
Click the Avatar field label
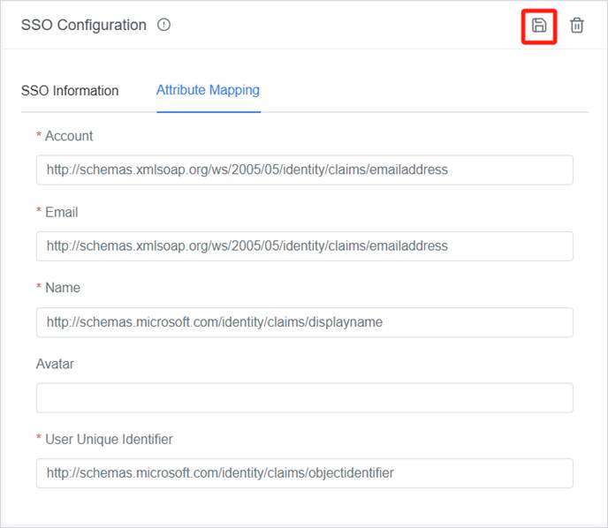pyautogui.click(x=55, y=364)
